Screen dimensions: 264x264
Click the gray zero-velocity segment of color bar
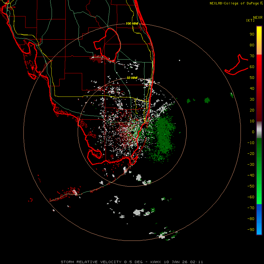259,130
